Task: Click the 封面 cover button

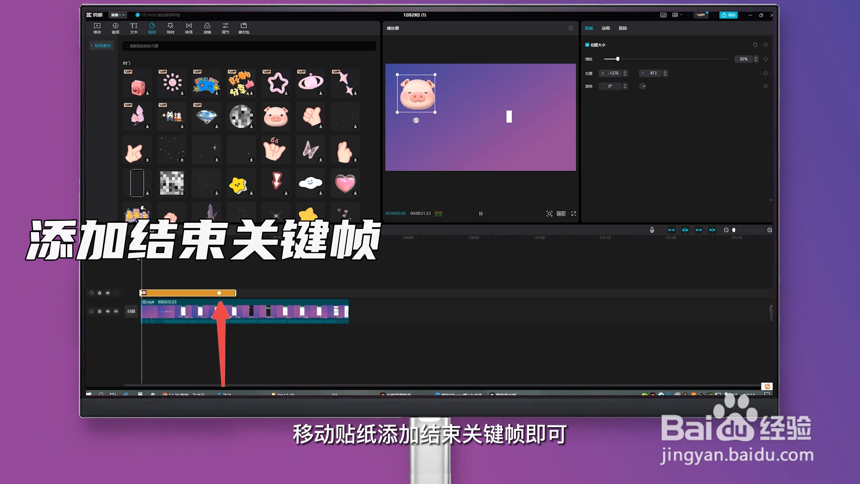Action: click(x=131, y=311)
